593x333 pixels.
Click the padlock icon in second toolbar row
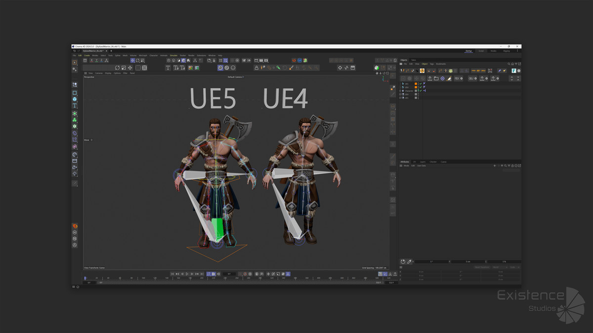pyautogui.click(x=256, y=68)
